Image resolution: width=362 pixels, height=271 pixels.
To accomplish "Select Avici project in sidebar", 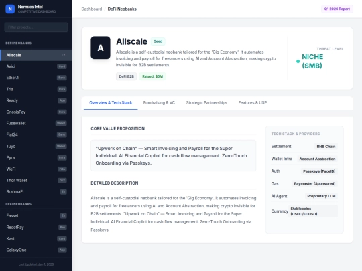I will (x=36, y=66).
